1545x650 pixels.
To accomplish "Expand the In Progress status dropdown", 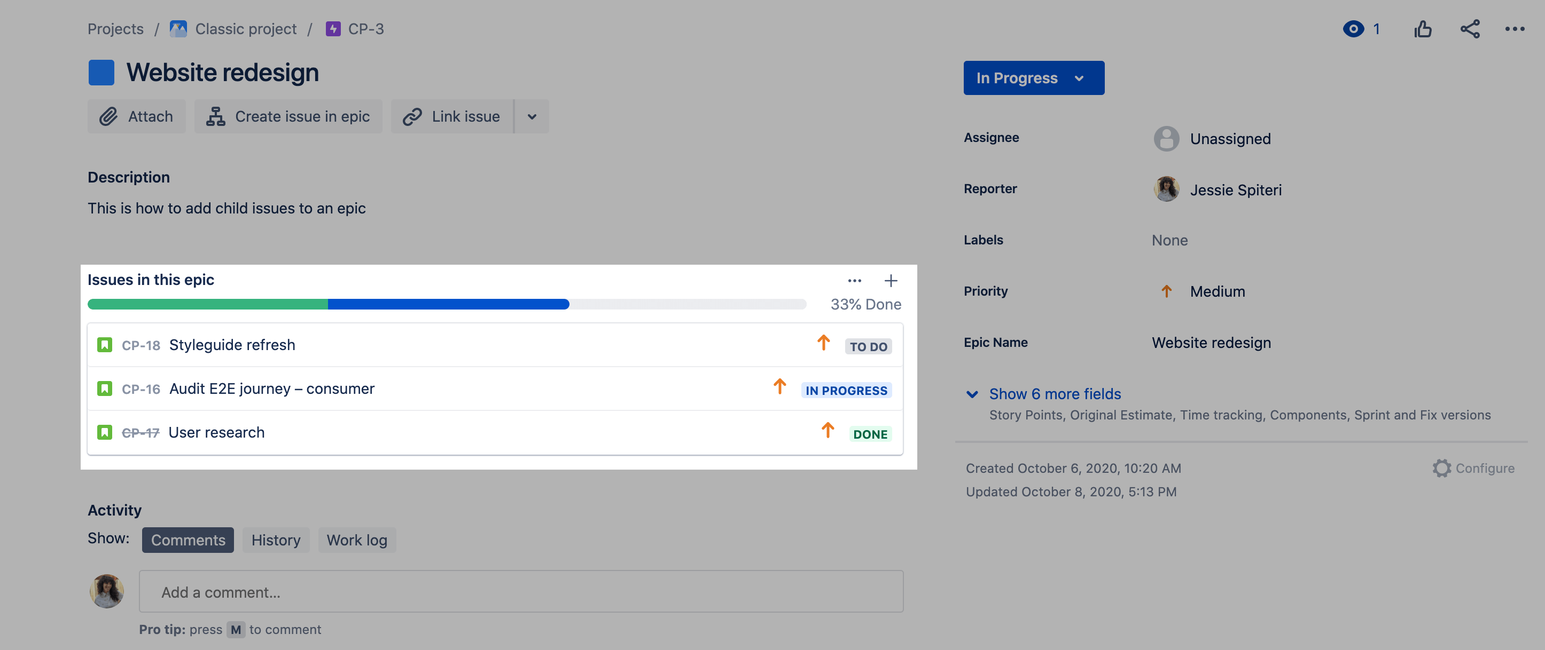I will pyautogui.click(x=1033, y=77).
